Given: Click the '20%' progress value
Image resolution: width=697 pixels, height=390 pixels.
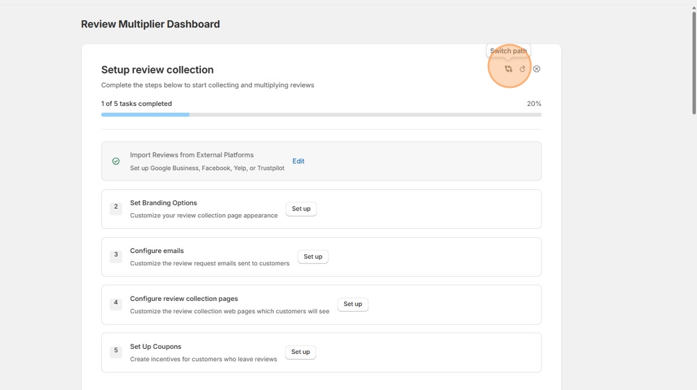Looking at the screenshot, I should tap(534, 104).
